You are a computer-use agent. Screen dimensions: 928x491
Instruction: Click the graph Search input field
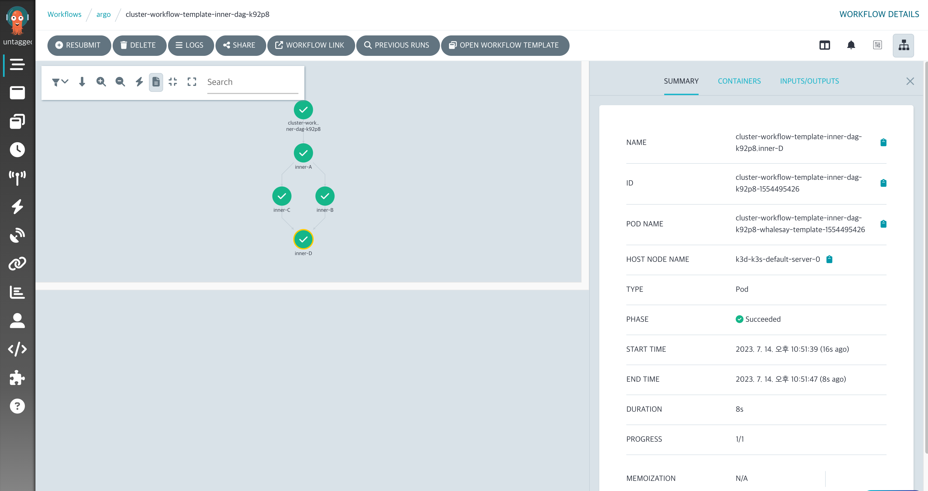pos(252,82)
